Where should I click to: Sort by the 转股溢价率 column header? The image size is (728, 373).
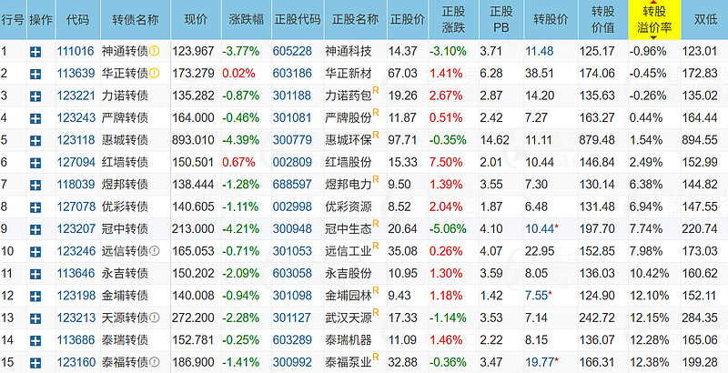(654, 19)
